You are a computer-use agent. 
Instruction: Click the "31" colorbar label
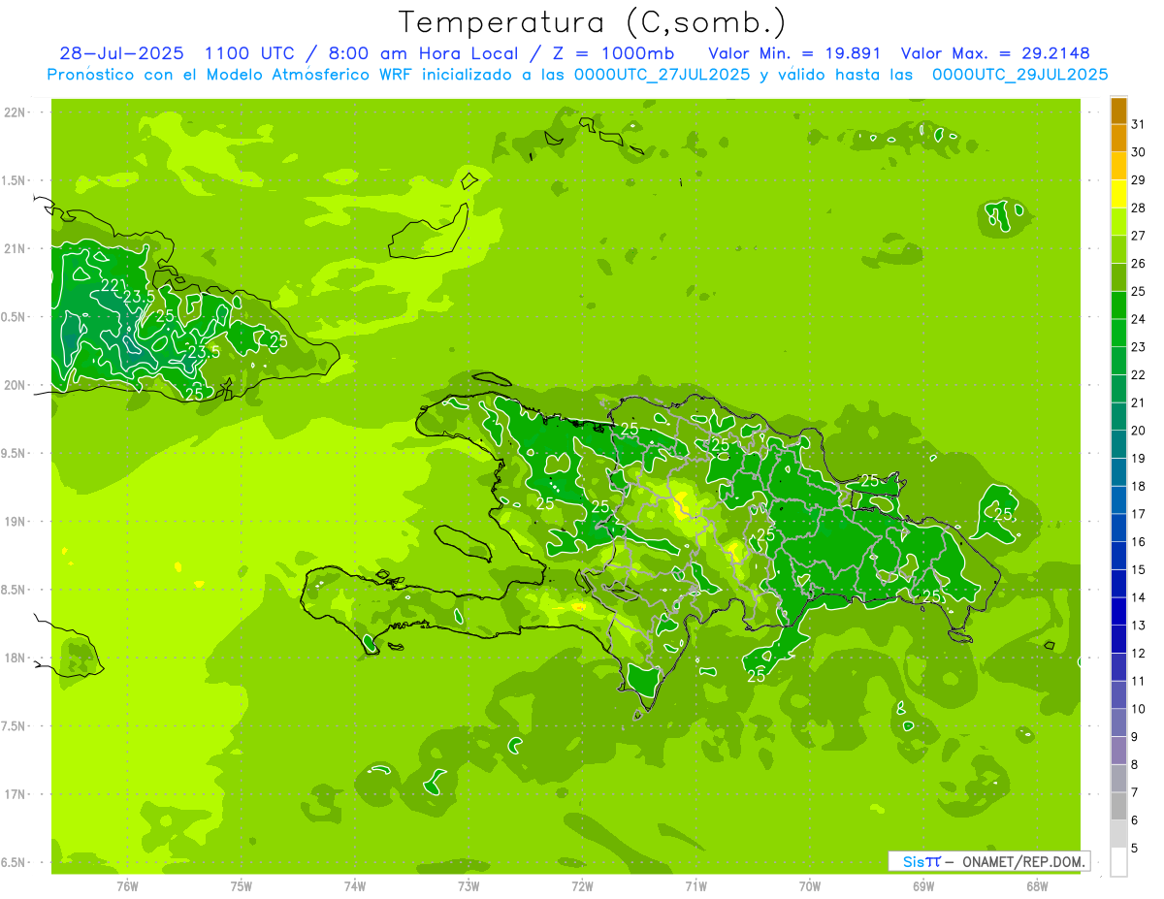(1138, 124)
